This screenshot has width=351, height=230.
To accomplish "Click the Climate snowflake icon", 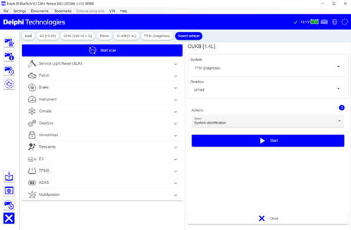I will (32, 111).
